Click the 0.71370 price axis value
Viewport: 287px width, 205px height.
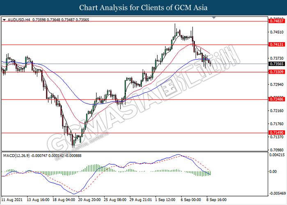click(x=277, y=137)
